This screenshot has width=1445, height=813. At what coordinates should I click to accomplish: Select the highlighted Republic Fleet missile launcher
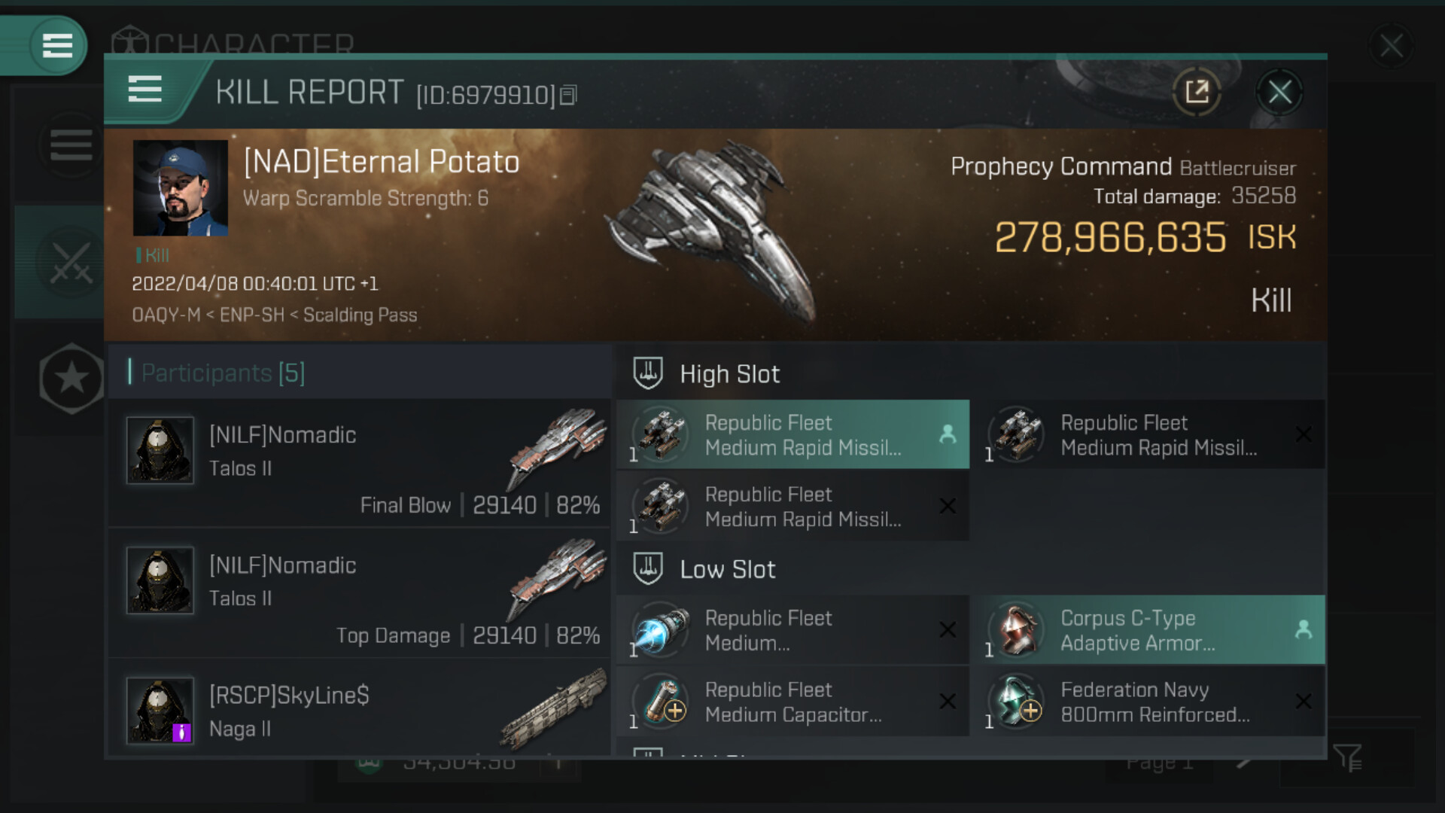coord(792,435)
